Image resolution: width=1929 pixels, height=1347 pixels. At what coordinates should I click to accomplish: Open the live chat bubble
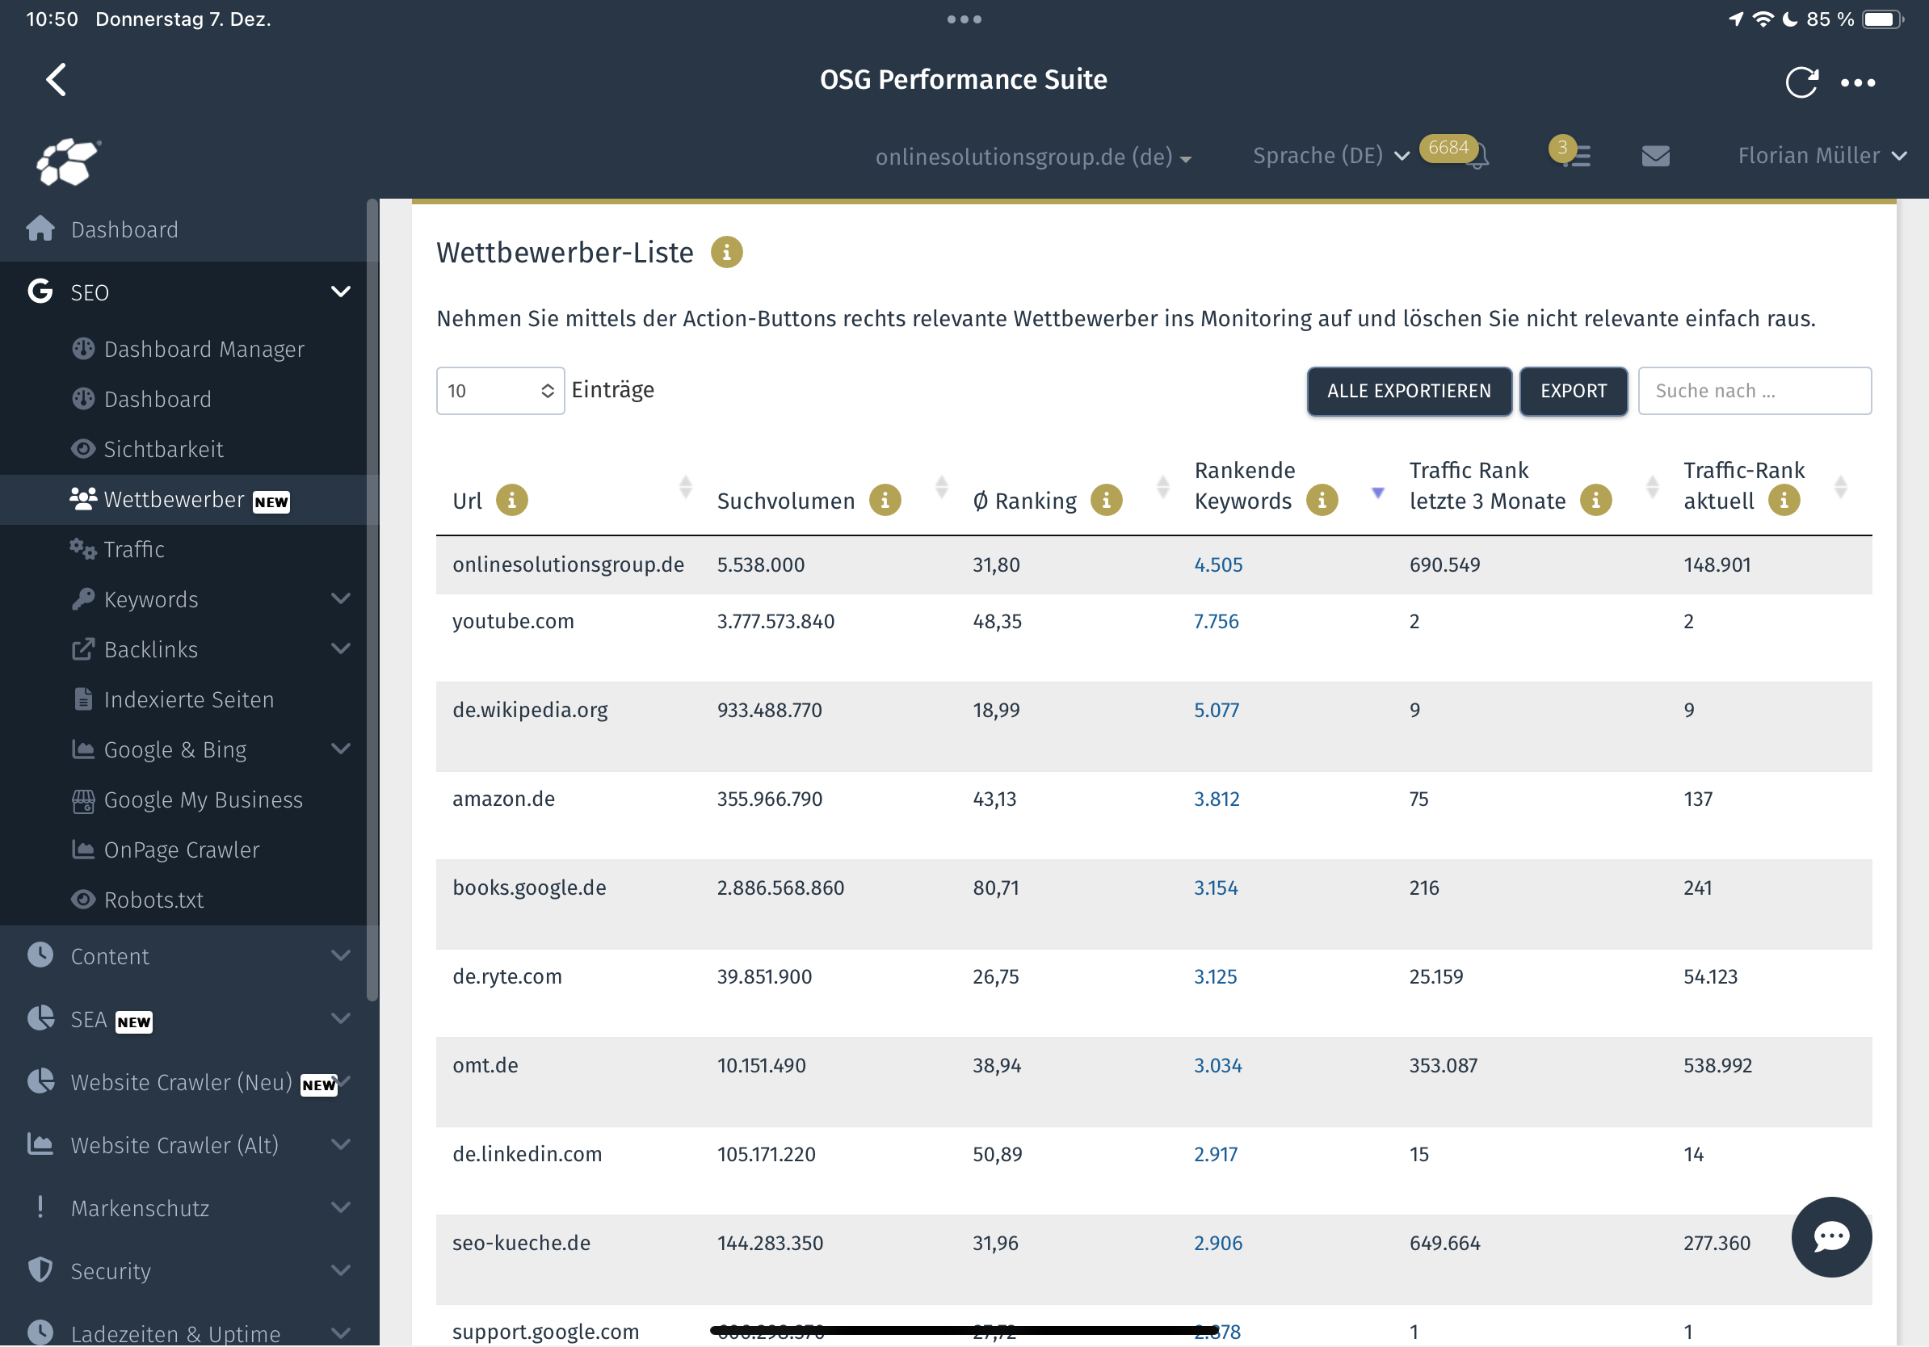(x=1830, y=1236)
